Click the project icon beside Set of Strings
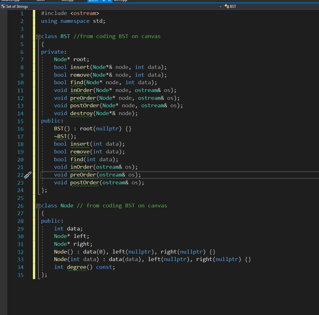319x315 pixels. 3,6
